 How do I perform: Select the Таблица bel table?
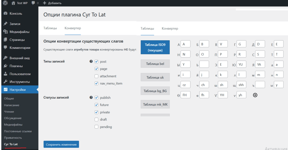click(155, 64)
